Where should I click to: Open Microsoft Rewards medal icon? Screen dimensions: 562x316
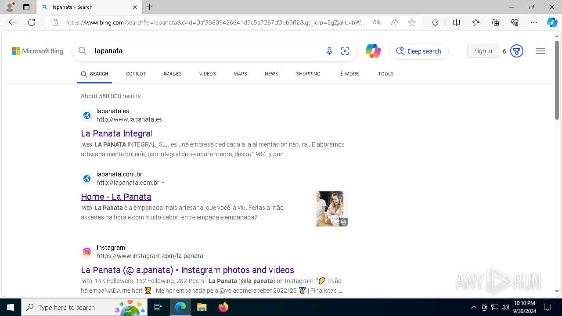[x=517, y=51]
